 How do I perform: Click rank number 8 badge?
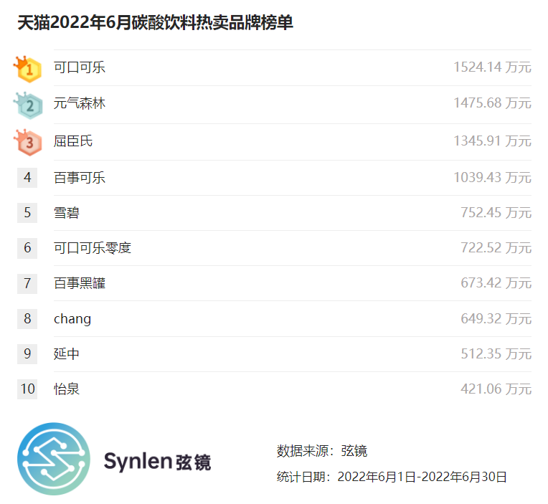(x=27, y=318)
